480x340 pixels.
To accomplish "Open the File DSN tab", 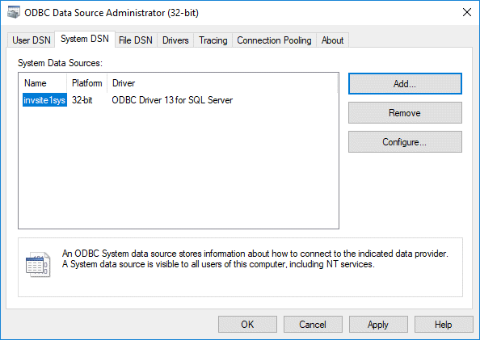I will (x=136, y=40).
